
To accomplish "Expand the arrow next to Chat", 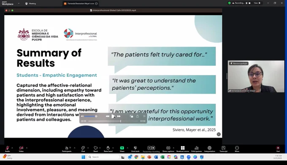I will 88,148.
